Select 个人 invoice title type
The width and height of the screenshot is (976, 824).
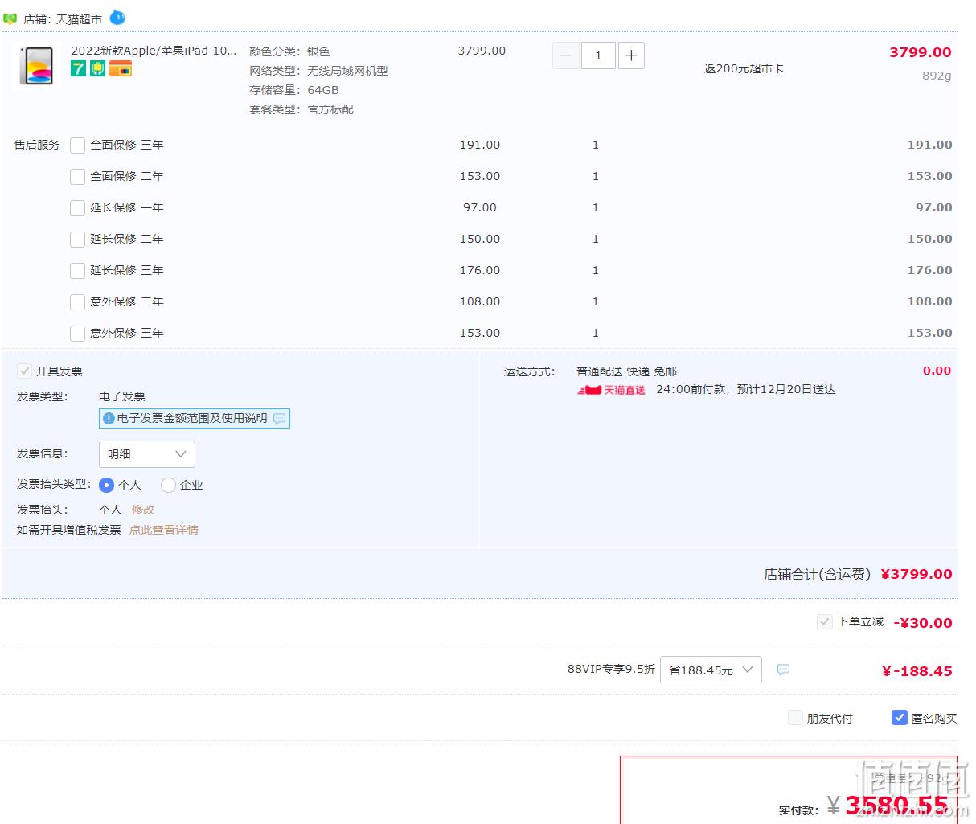pyautogui.click(x=106, y=485)
